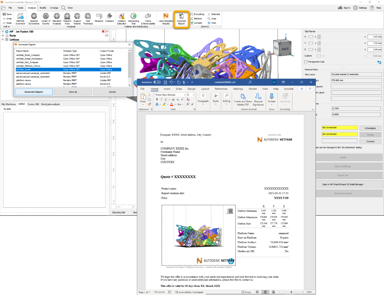Zoom to Point

point(212,23)
